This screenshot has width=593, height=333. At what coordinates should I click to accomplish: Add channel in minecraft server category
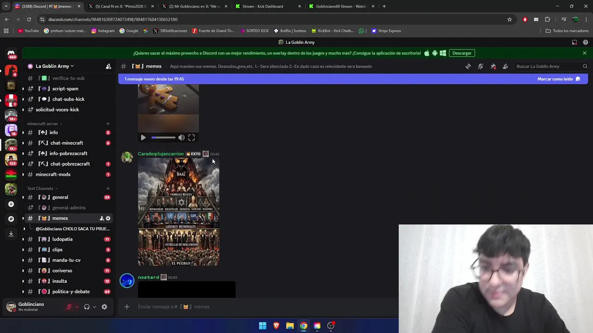[108, 123]
